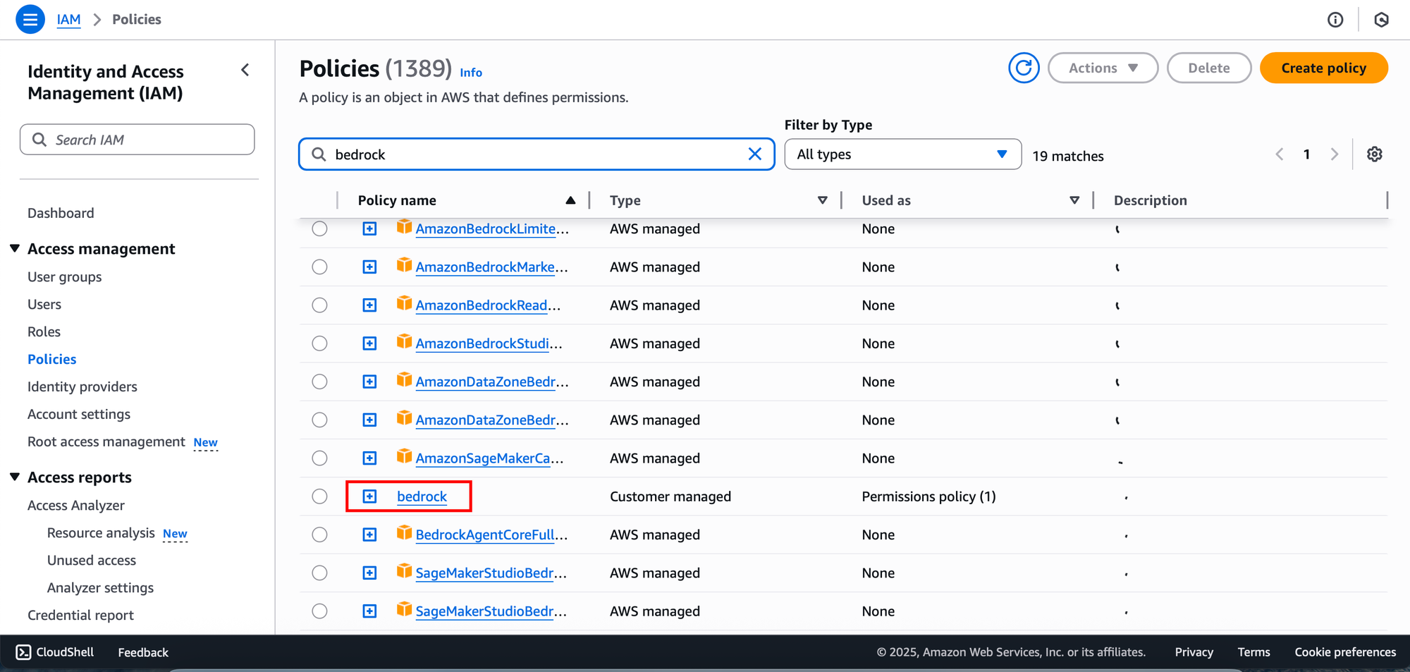Select the AmazonSageMakerCa policy radio button

pos(319,458)
